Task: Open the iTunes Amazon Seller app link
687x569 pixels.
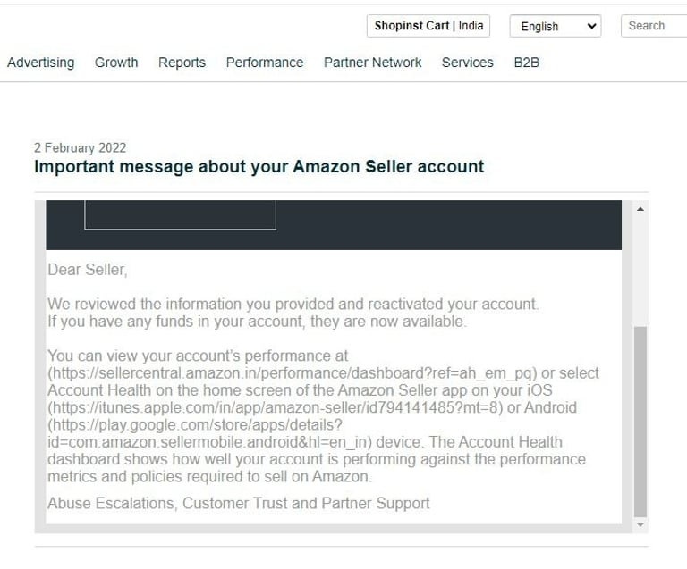Action: click(x=276, y=407)
